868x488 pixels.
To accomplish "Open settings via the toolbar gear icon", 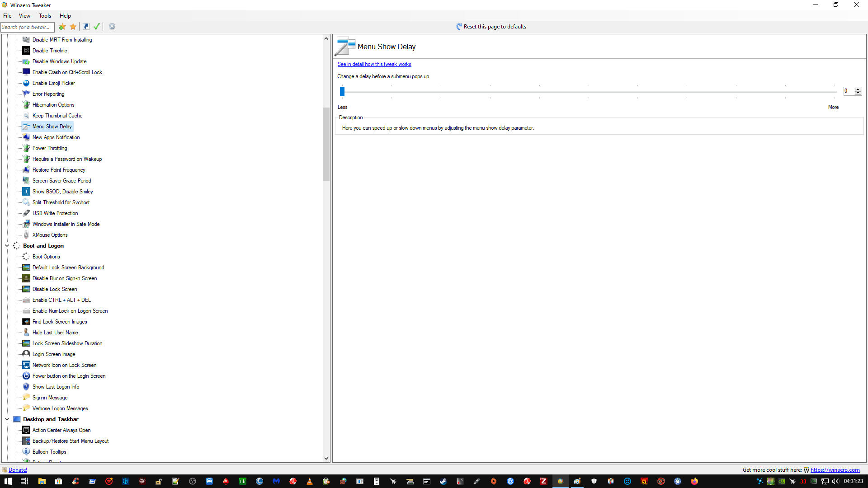I will point(112,27).
